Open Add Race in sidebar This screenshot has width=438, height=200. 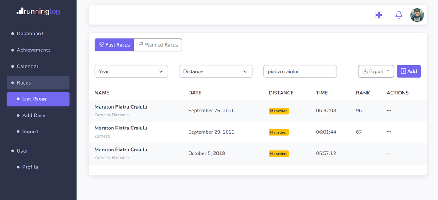tap(38, 115)
